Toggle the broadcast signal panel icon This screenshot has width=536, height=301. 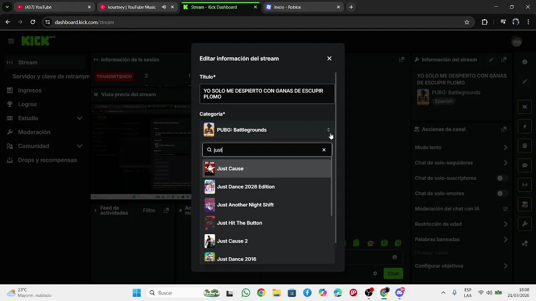(525, 185)
